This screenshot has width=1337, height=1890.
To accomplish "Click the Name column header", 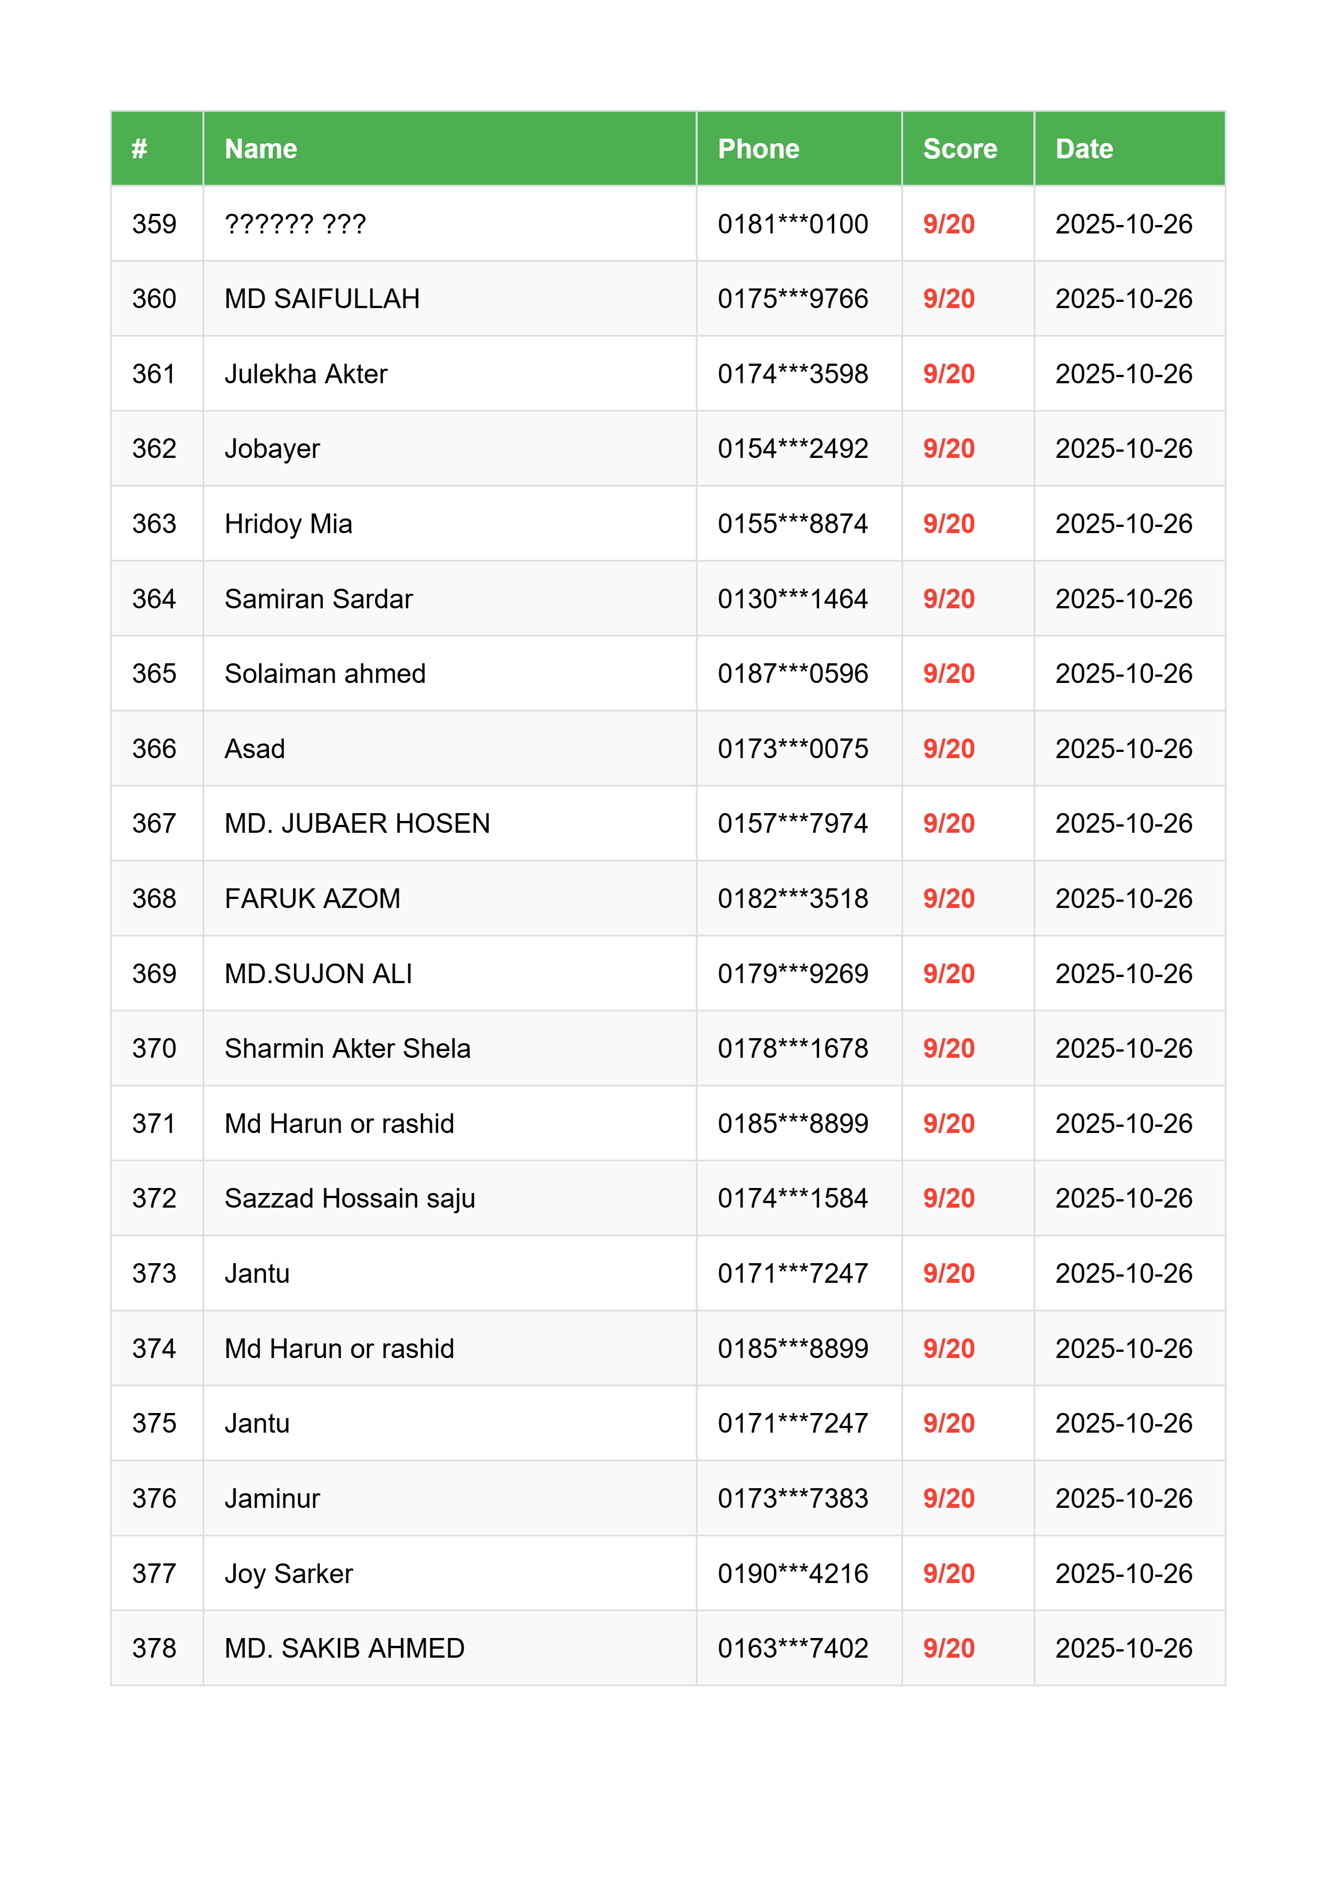I will click(260, 149).
